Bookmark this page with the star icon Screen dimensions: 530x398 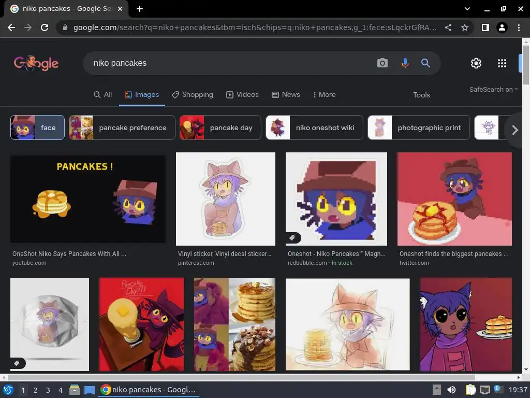(465, 27)
